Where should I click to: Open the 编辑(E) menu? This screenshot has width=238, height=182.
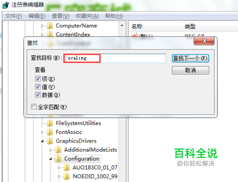click(x=37, y=16)
